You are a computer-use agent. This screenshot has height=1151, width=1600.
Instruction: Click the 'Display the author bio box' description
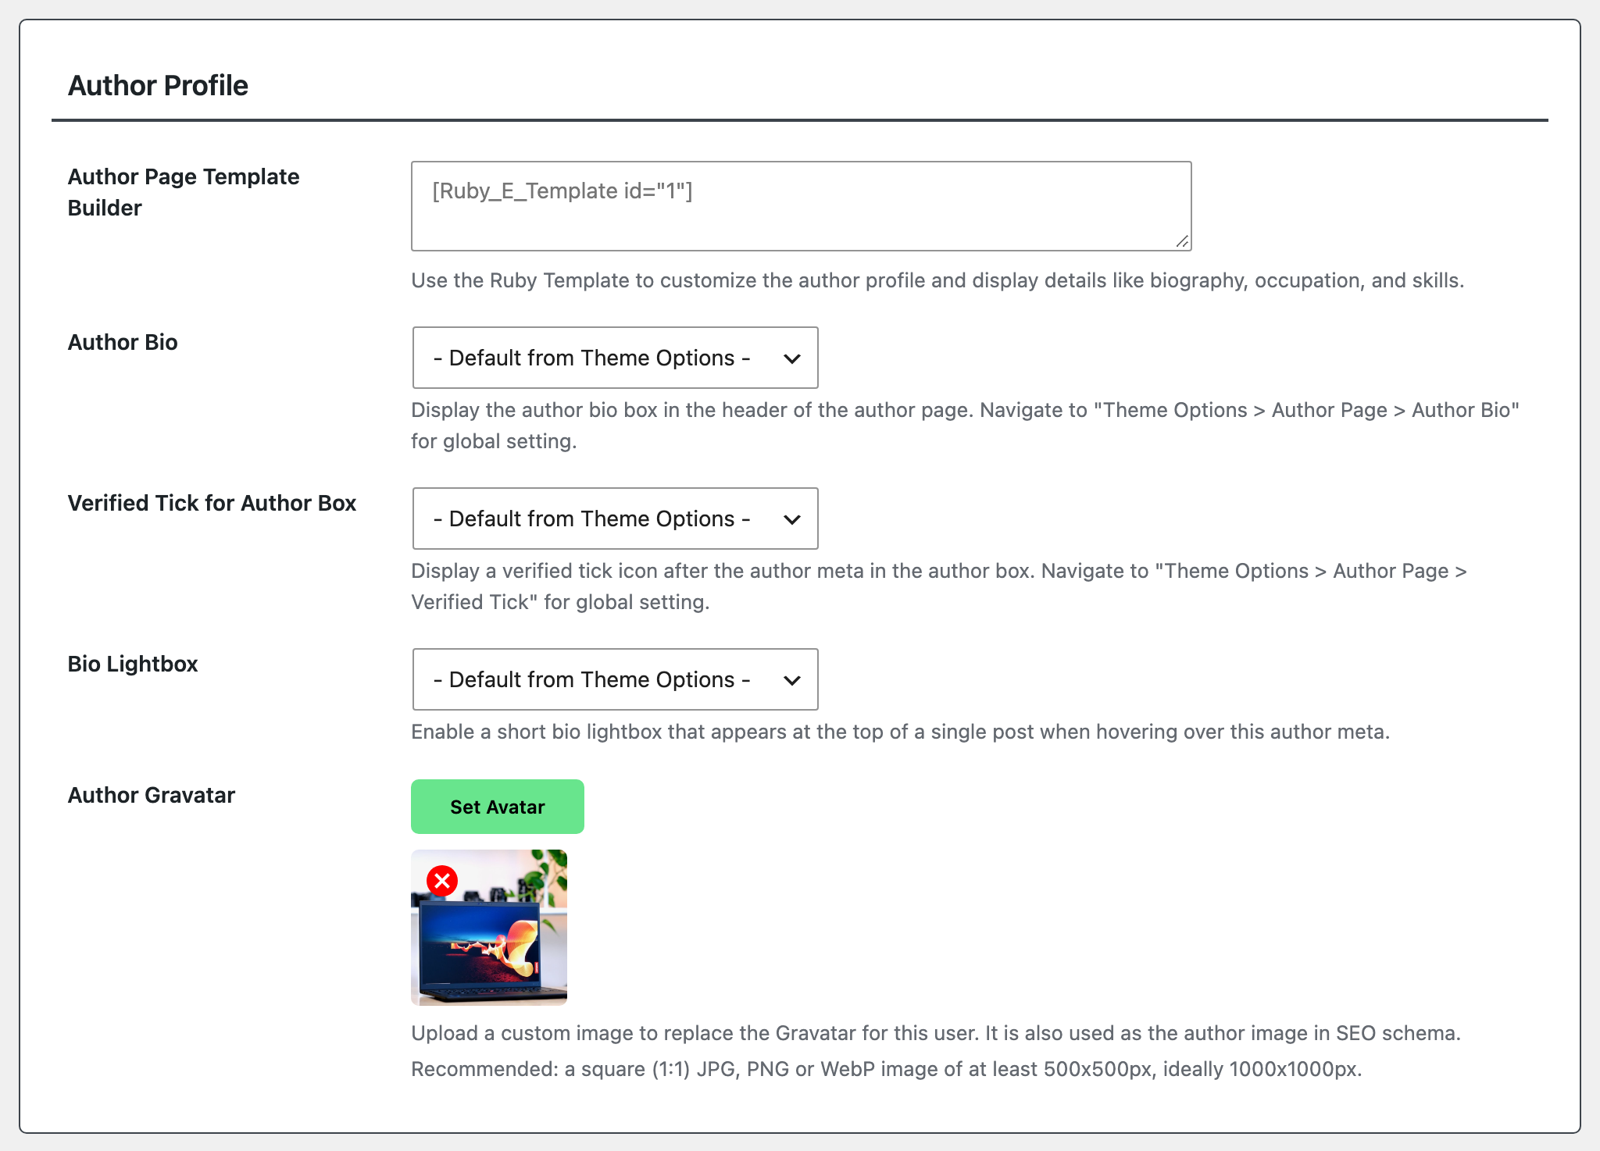pyautogui.click(x=966, y=426)
